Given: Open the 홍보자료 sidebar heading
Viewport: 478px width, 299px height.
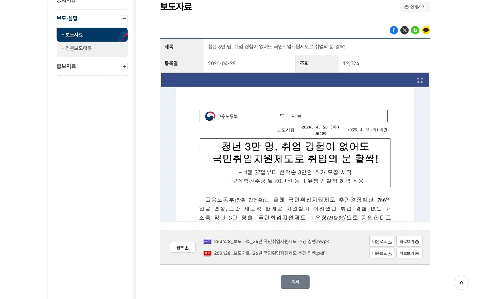Looking at the screenshot, I should (66, 66).
